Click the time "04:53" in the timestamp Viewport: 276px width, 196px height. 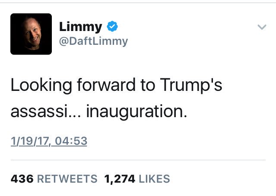(71, 141)
